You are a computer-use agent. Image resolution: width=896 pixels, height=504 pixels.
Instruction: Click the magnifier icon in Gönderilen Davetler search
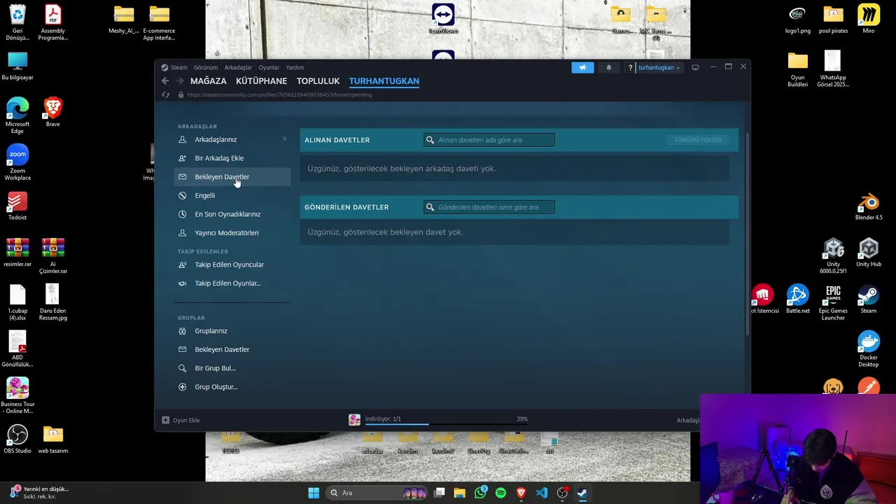[x=430, y=207]
